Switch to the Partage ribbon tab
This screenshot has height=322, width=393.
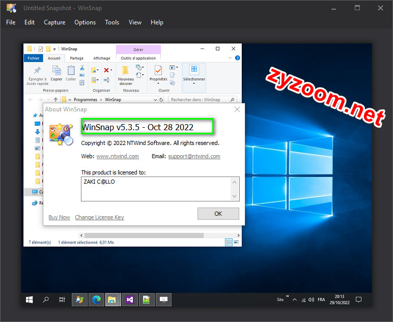77,58
